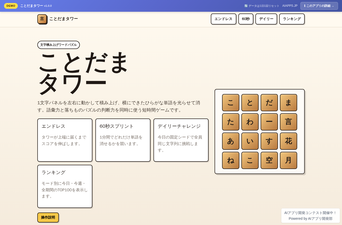Click Powered by AIアプリ開発部 text
The height and width of the screenshot is (225, 342).
tap(310, 218)
